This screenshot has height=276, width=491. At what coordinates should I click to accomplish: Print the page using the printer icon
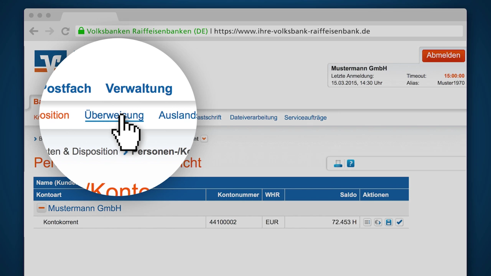[338, 164]
